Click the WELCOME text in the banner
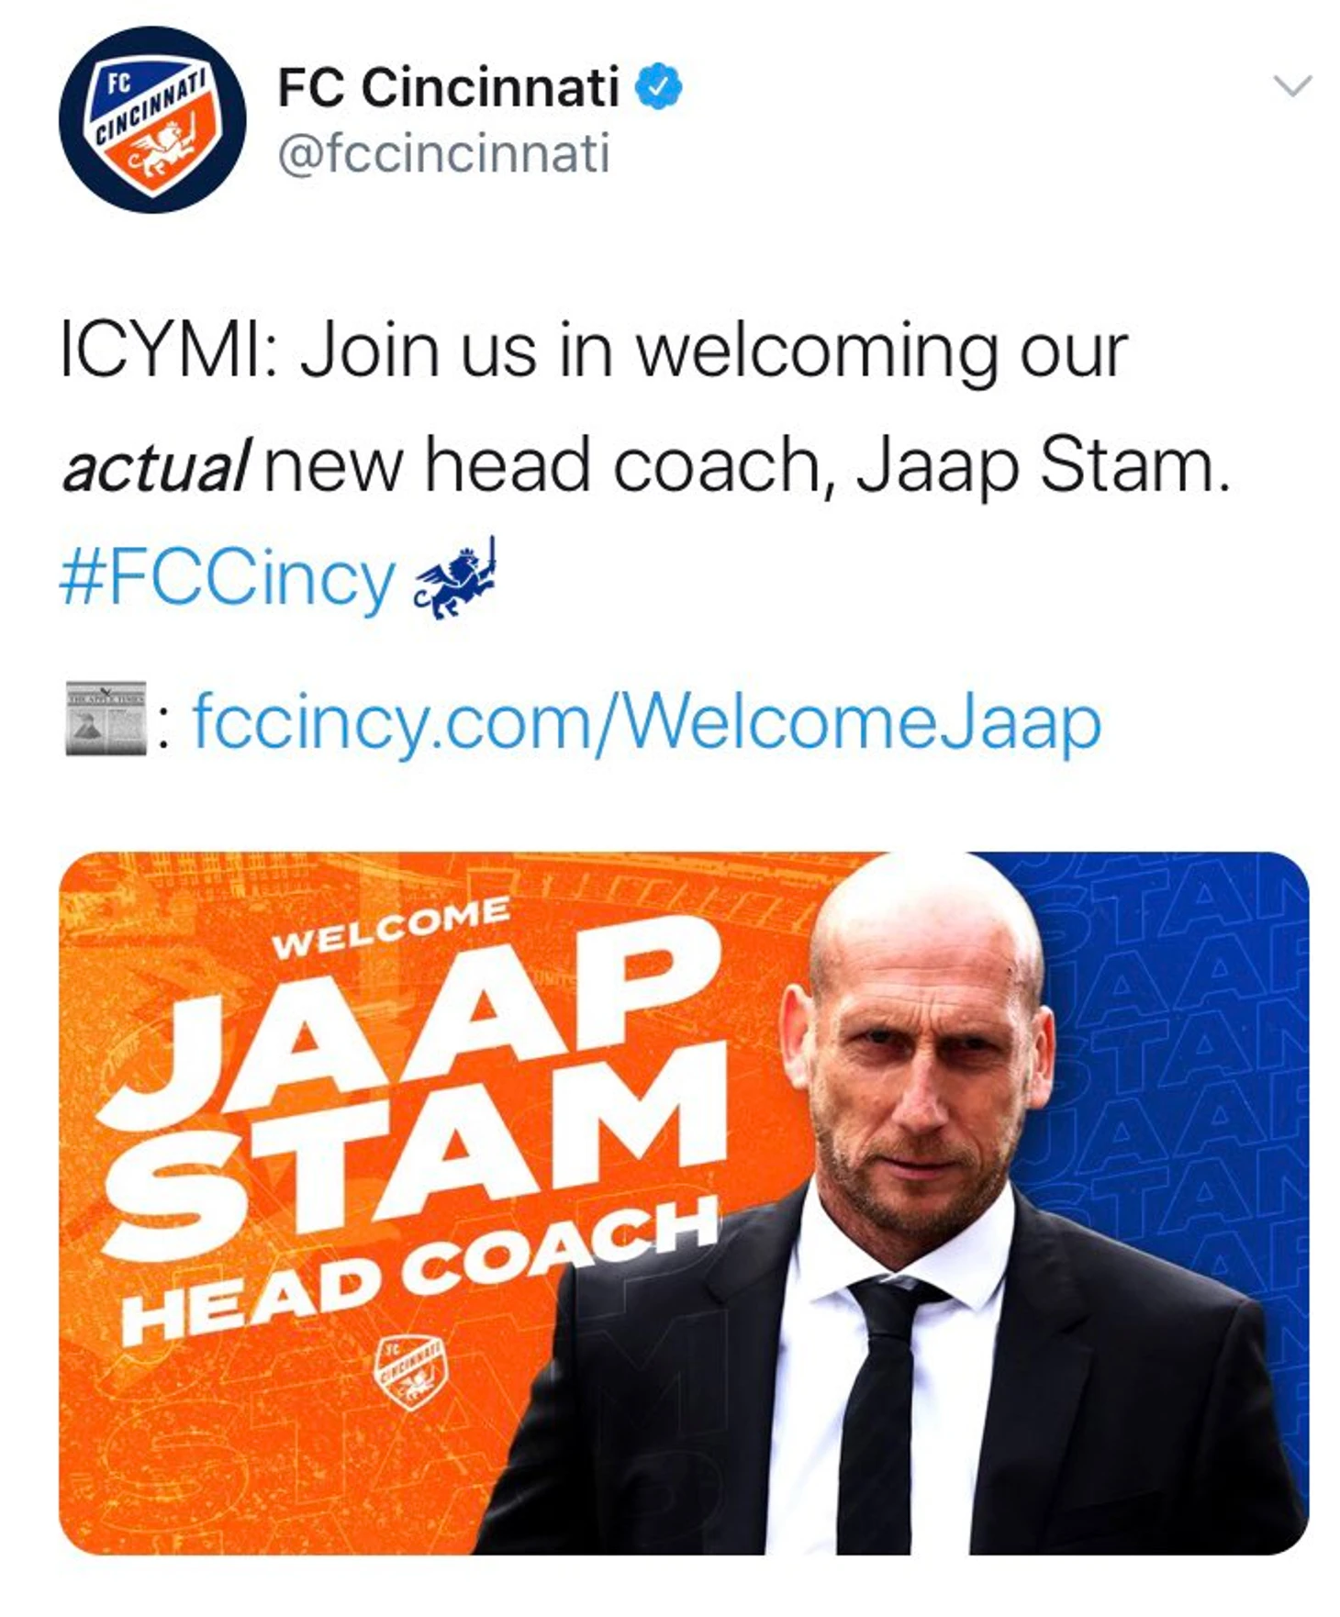Viewport: 1340px width, 1617px height. click(393, 927)
